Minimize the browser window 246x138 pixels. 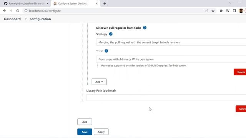[239, 3]
